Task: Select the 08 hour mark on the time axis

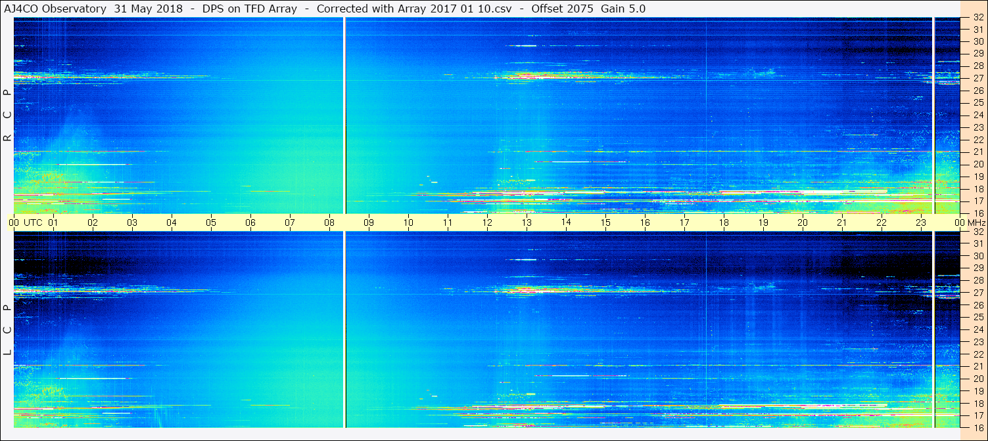Action: tap(329, 222)
